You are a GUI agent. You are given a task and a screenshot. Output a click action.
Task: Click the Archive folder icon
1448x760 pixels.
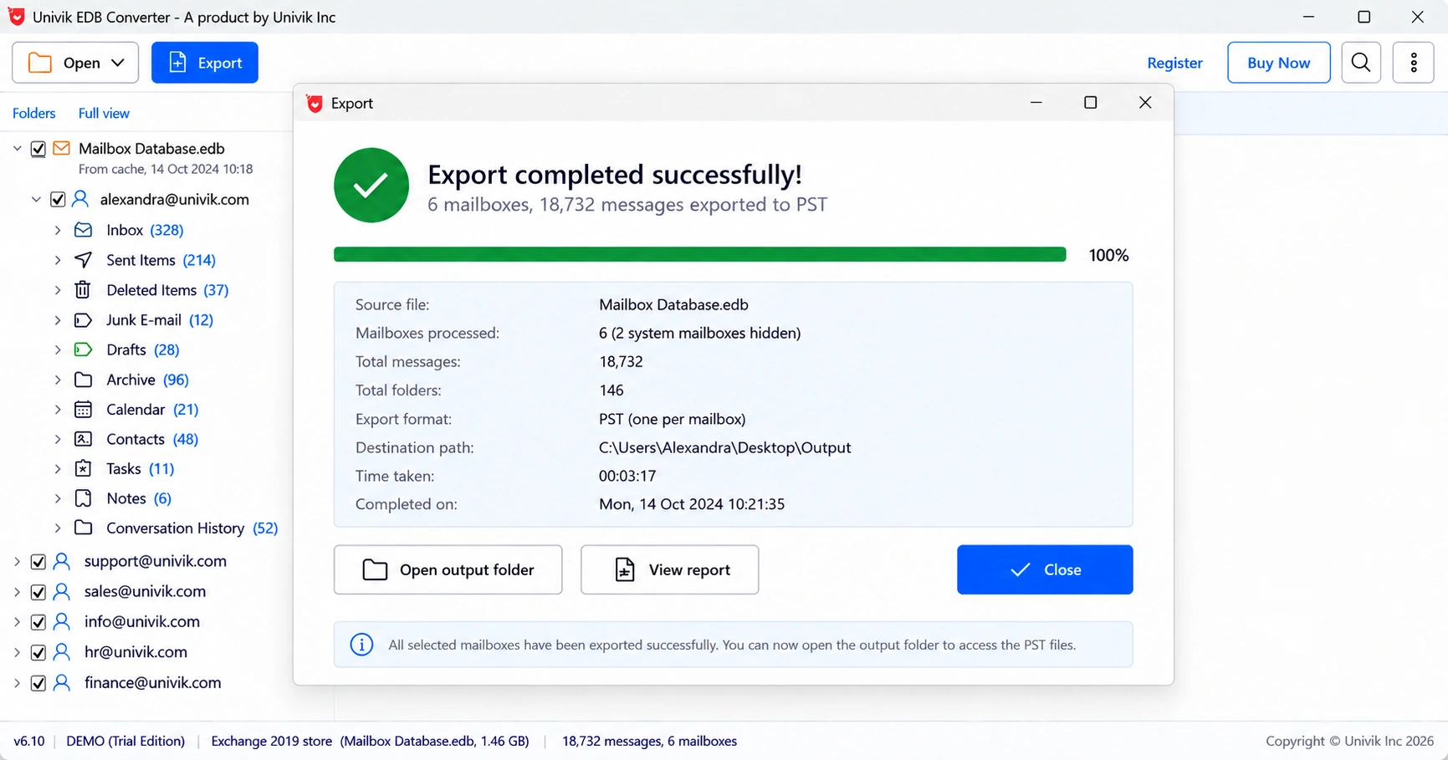pyautogui.click(x=83, y=380)
